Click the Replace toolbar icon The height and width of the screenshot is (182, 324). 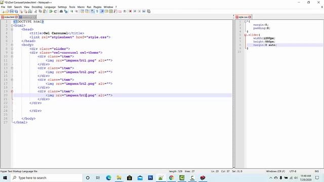[x=66, y=11]
